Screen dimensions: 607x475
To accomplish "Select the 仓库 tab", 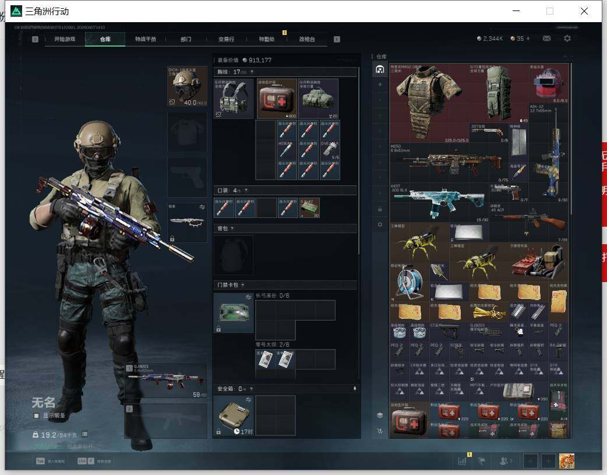I will click(x=105, y=39).
